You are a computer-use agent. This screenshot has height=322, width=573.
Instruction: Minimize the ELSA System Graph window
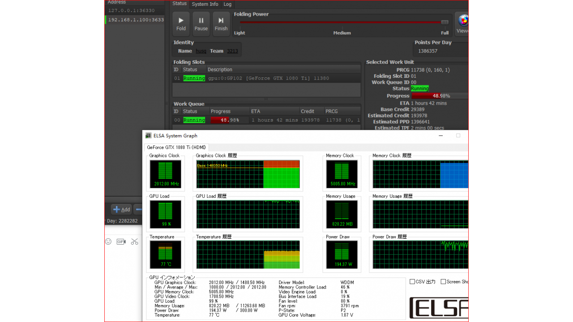click(441, 136)
